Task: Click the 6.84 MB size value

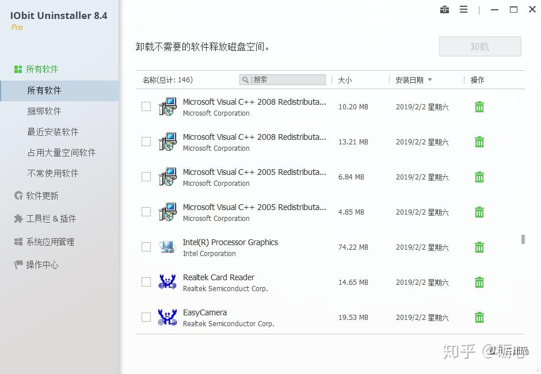Action: click(351, 177)
